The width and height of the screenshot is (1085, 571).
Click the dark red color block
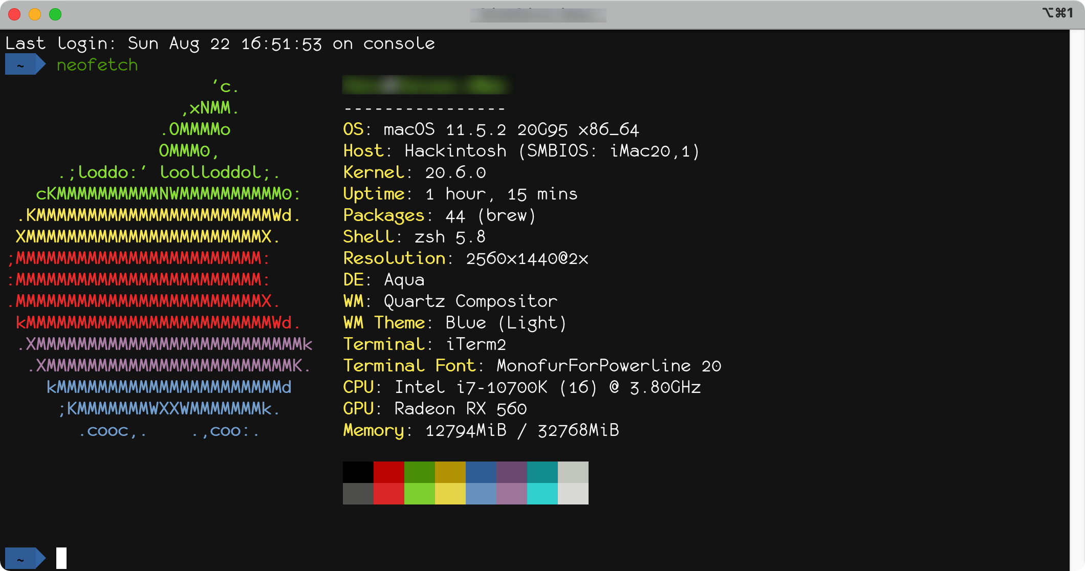pos(389,472)
